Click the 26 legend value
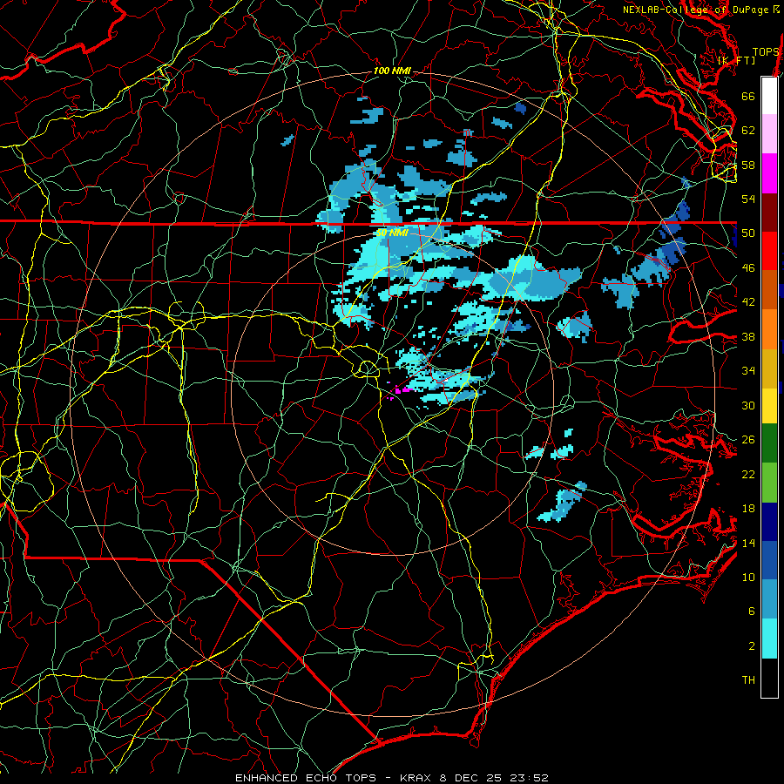 748,440
